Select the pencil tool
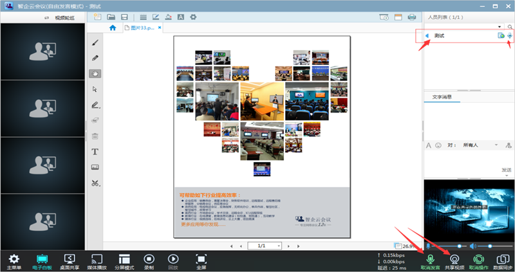Image resolution: width=515 pixels, height=272 pixels. pyautogui.click(x=95, y=58)
